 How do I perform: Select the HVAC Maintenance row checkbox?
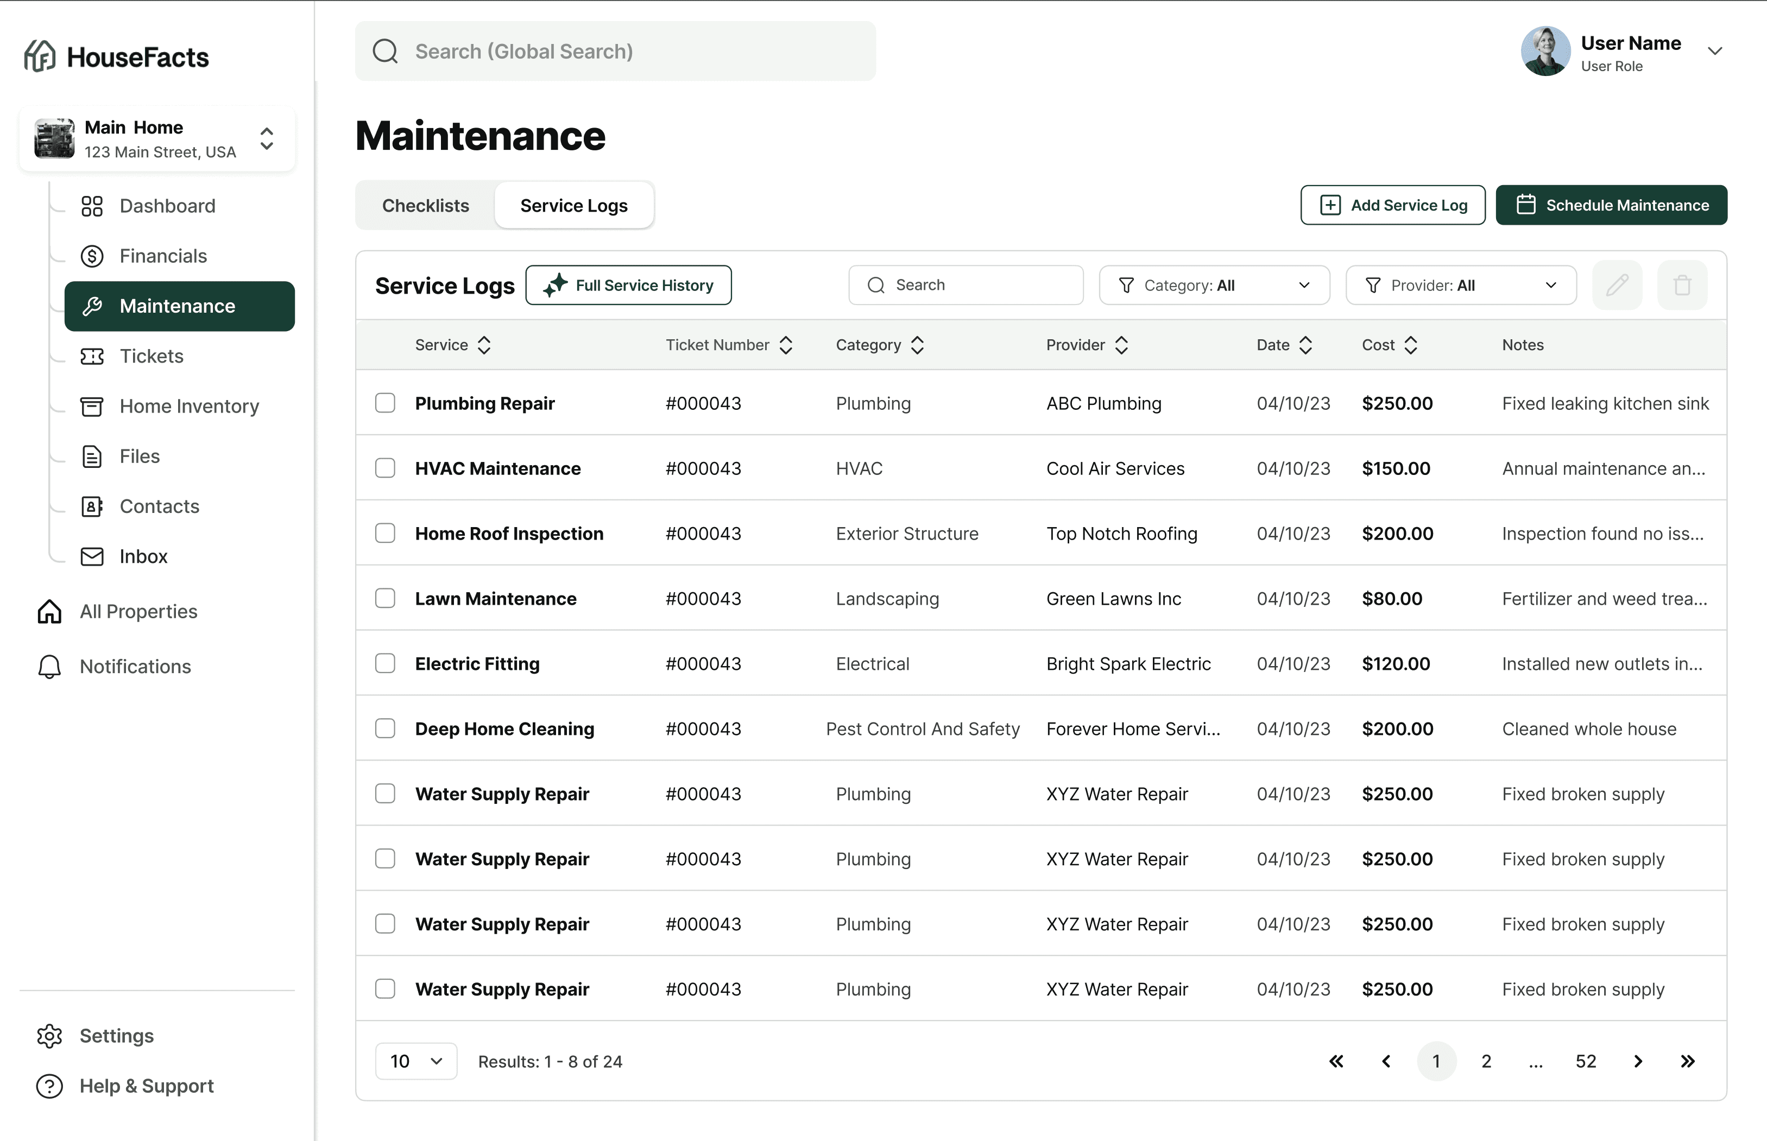coord(386,467)
